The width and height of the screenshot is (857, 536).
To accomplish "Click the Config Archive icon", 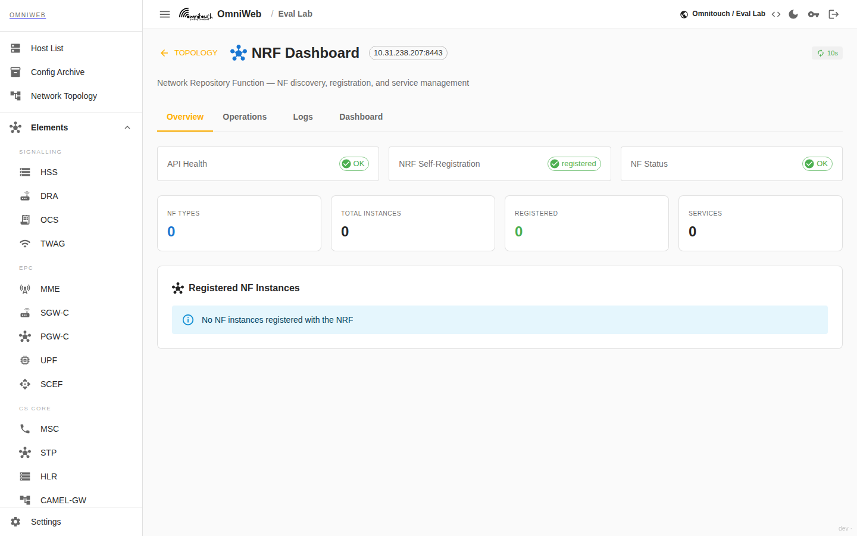I will (x=15, y=72).
